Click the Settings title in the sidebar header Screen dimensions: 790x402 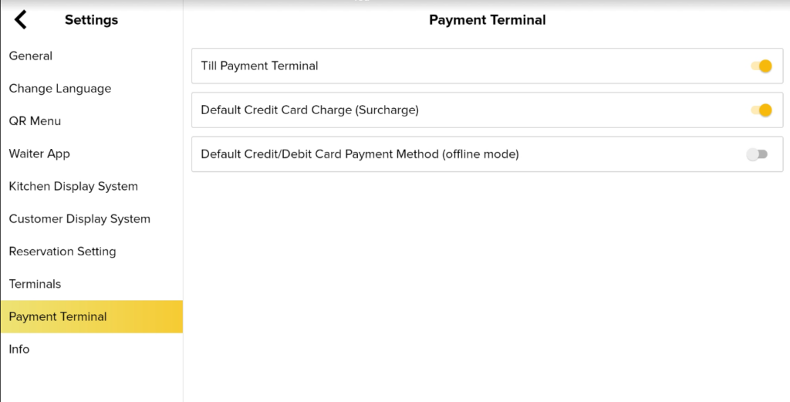pyautogui.click(x=91, y=20)
